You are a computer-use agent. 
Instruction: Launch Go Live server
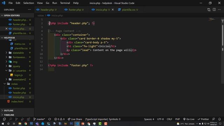pyautogui.click(x=189, y=119)
